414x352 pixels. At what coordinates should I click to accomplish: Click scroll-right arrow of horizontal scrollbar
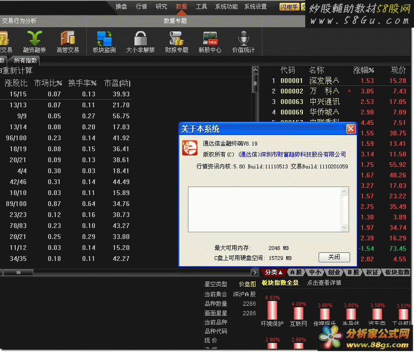pyautogui.click(x=254, y=272)
